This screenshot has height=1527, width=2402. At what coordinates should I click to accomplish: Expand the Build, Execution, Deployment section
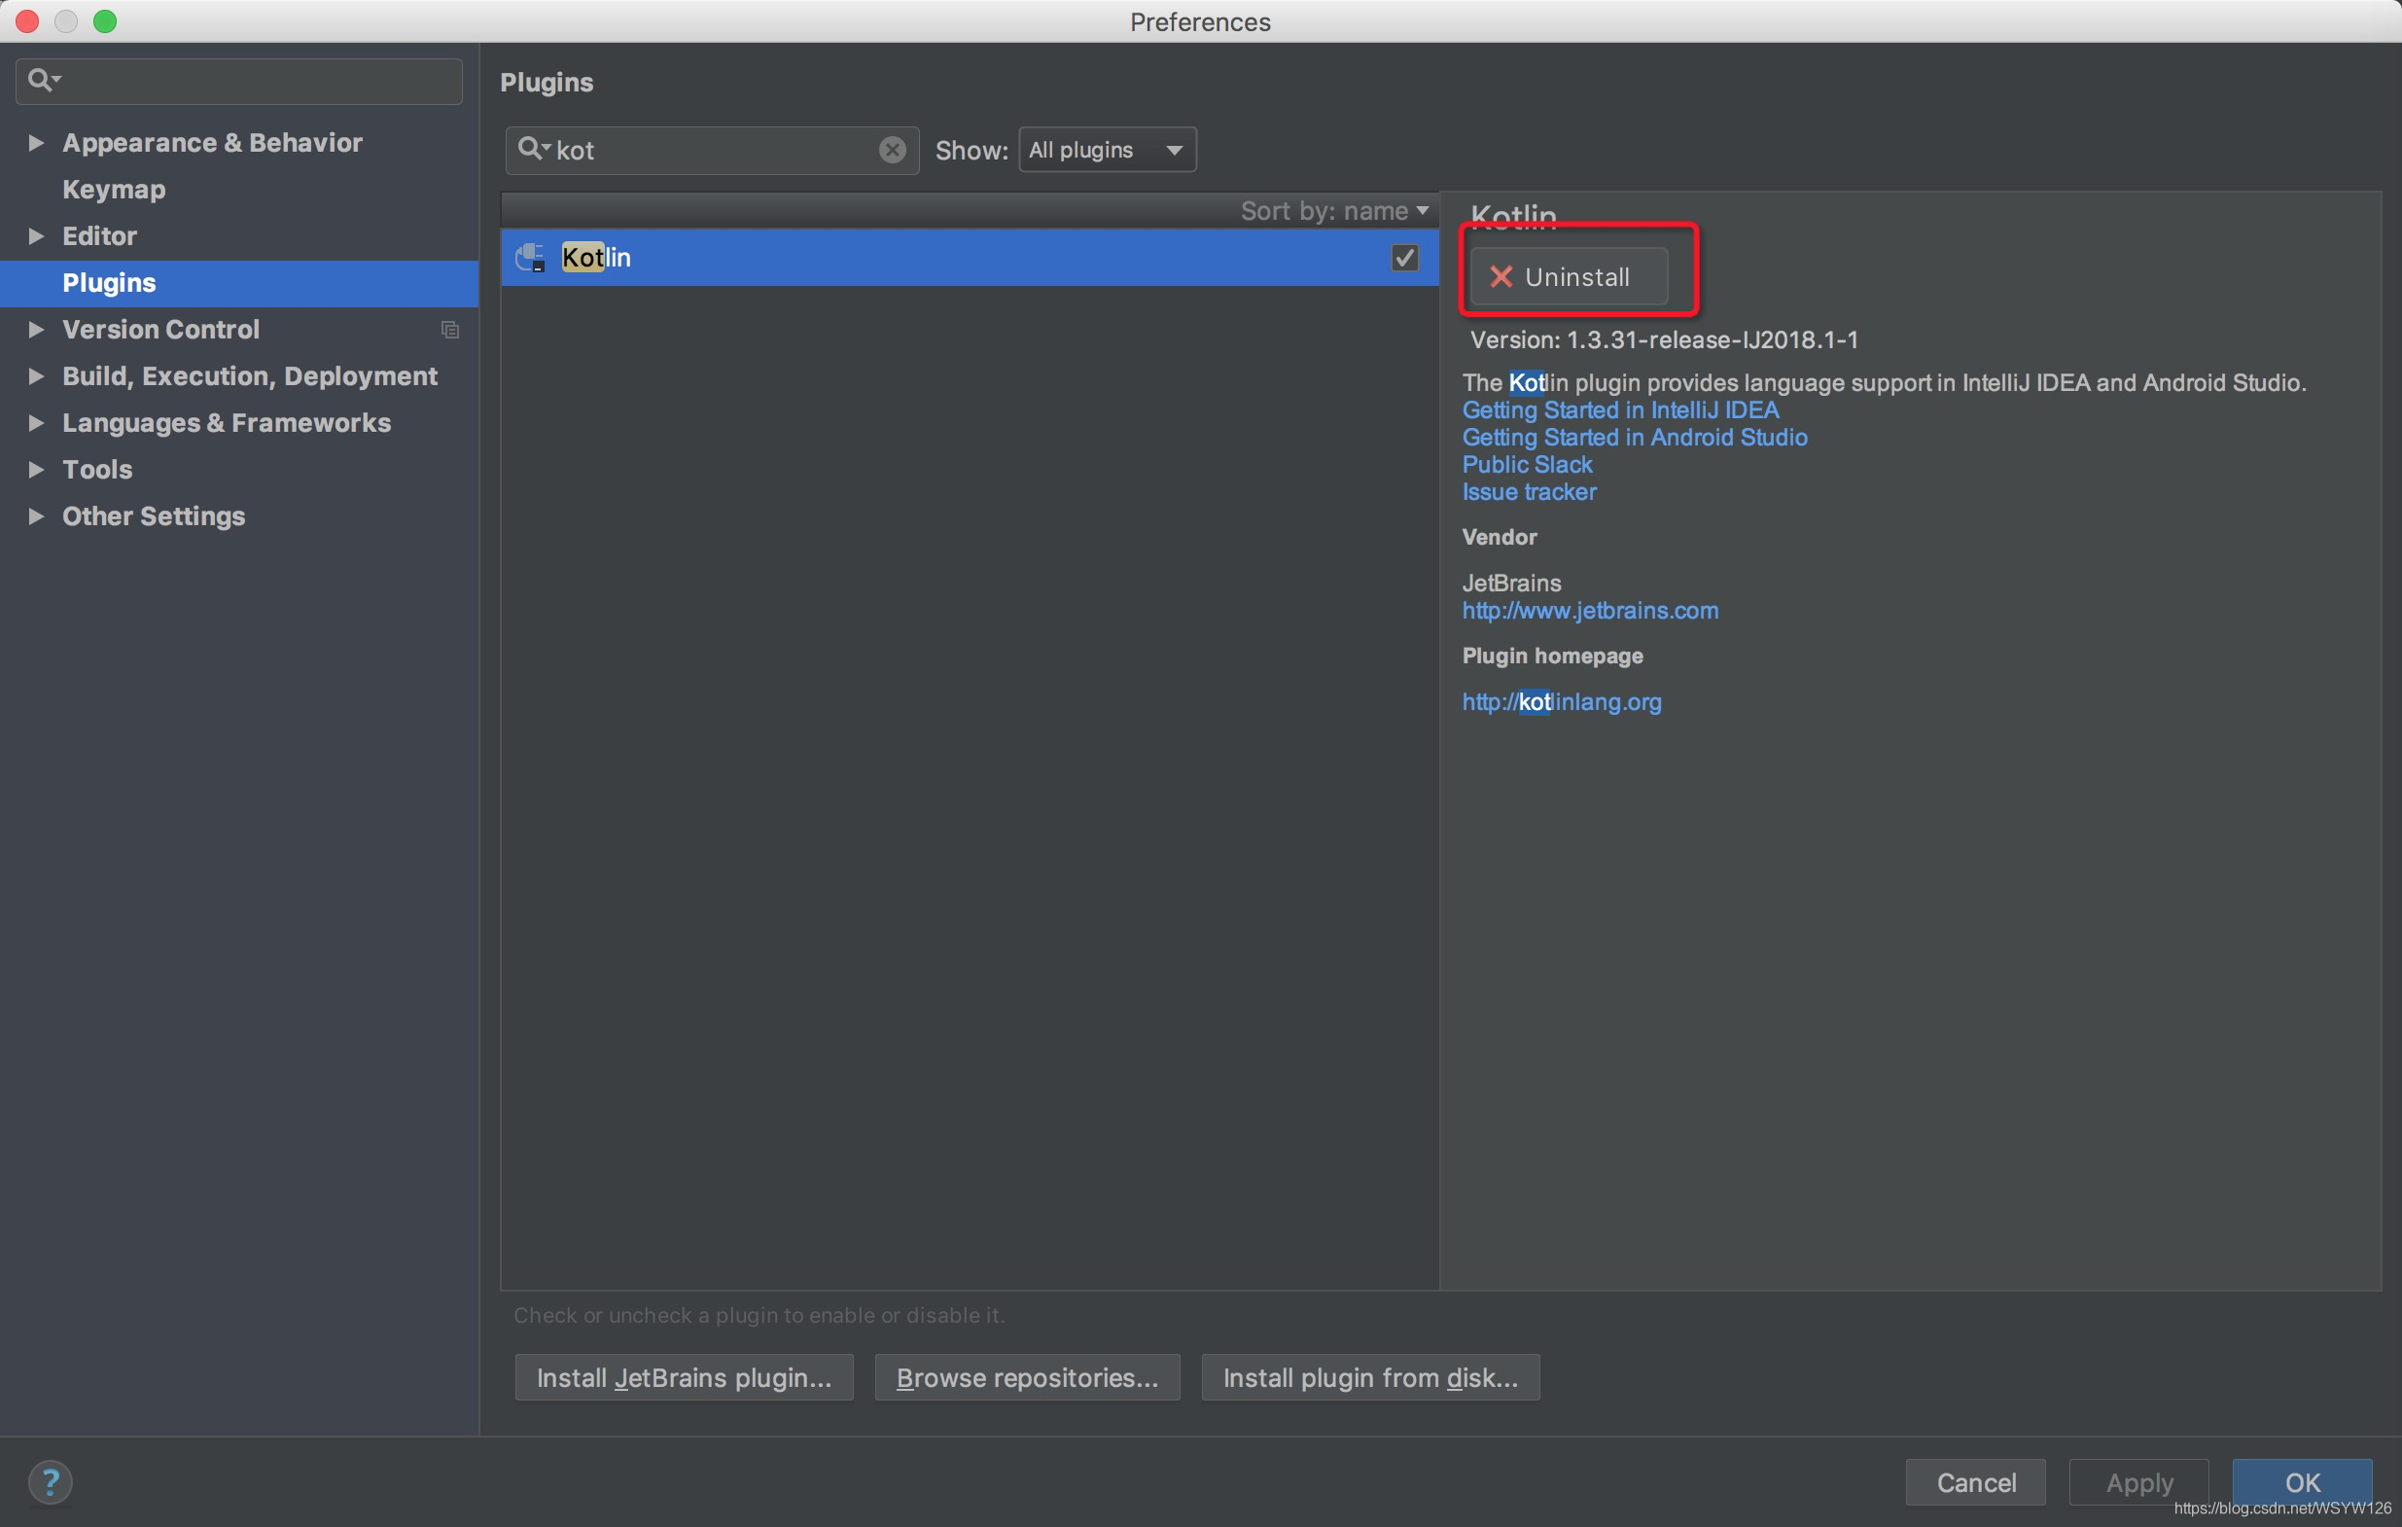coord(36,376)
